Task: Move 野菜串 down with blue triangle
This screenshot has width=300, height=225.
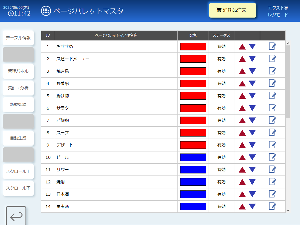Action: click(252, 83)
